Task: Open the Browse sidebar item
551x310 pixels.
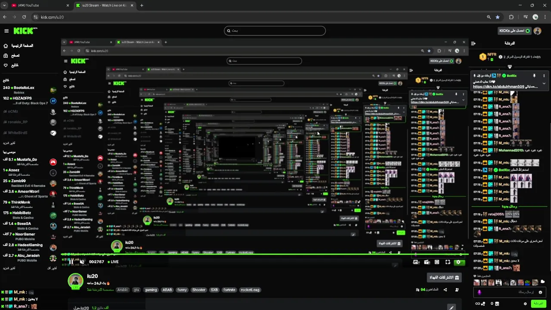Action: 12,56
